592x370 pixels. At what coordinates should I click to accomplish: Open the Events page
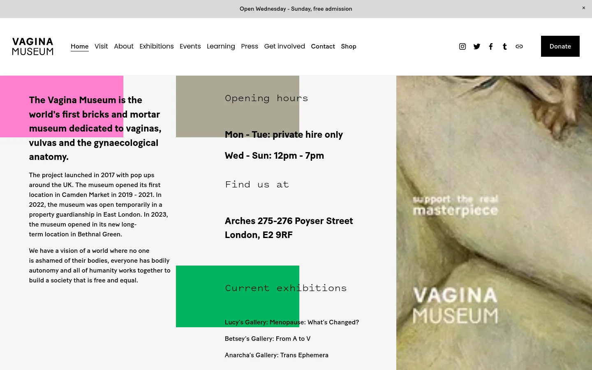coord(190,46)
